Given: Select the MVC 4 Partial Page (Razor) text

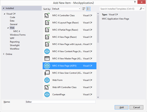Looking at the screenshot, I should coord(65,30).
